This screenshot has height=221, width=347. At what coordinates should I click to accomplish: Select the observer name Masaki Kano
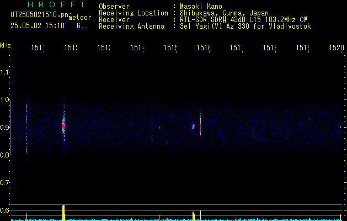coord(201,6)
